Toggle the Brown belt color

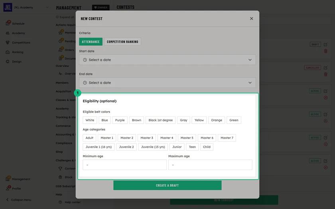(136, 120)
